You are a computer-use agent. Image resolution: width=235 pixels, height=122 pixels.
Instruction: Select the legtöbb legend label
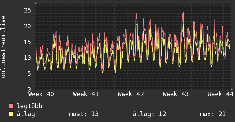[x=29, y=106]
